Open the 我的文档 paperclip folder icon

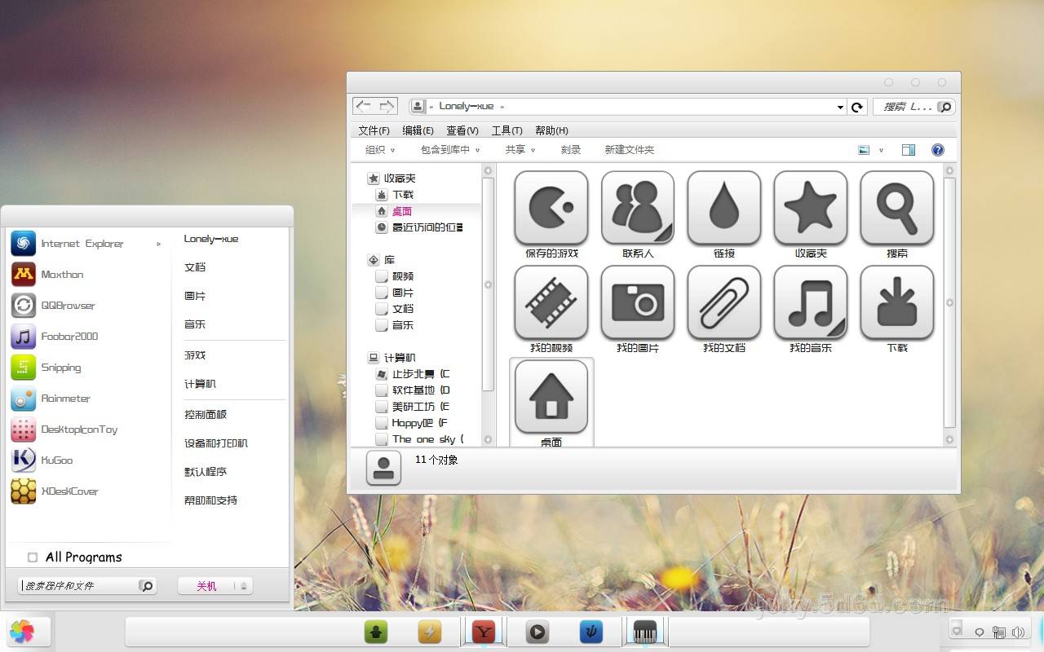pos(724,302)
